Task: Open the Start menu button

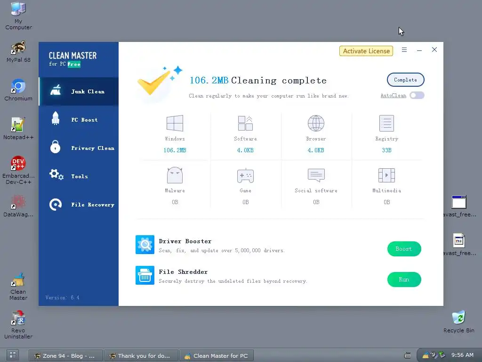Action: click(x=13, y=355)
